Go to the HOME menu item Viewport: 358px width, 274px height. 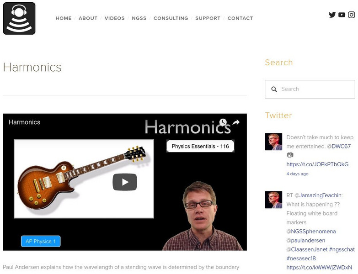(64, 18)
